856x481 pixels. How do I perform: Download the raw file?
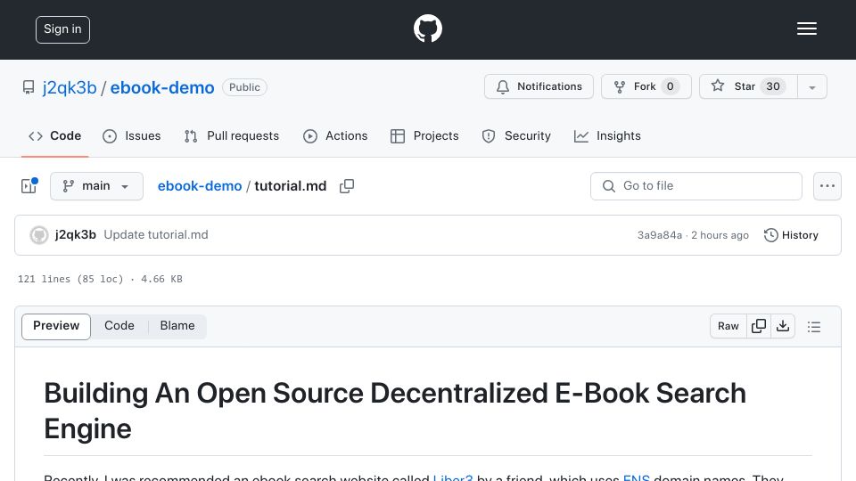tap(783, 326)
